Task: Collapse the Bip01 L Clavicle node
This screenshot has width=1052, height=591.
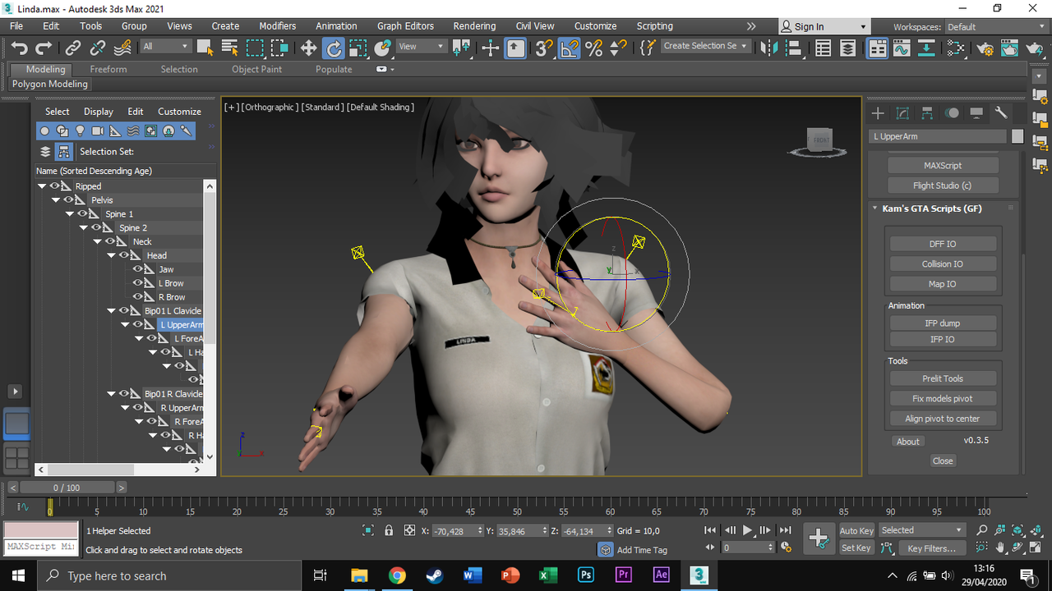Action: (111, 311)
